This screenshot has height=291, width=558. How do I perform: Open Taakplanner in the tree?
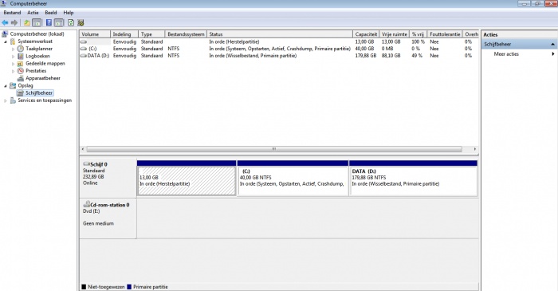coord(39,49)
